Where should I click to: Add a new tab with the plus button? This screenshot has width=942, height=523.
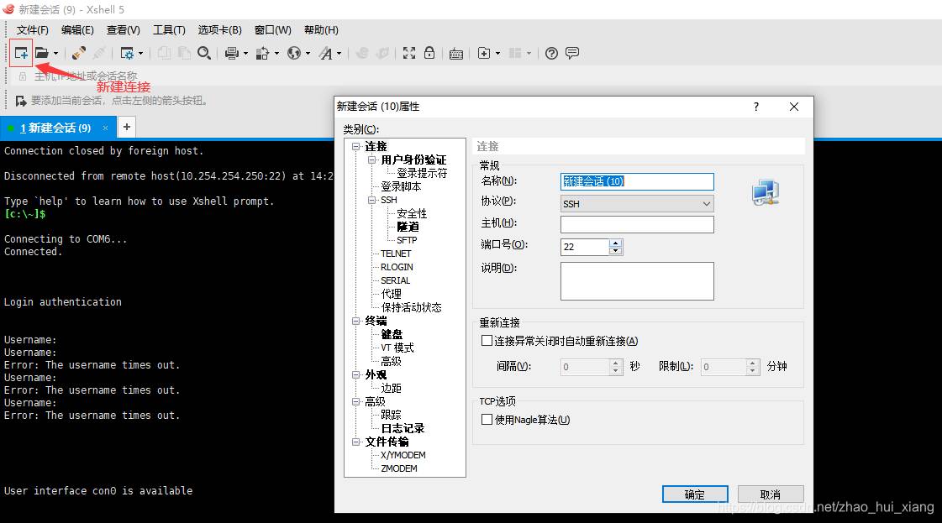[127, 128]
